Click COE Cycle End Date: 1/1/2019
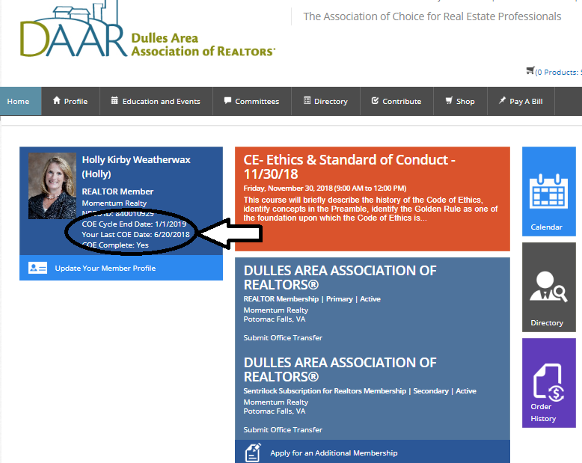The width and height of the screenshot is (582, 463). [x=134, y=224]
